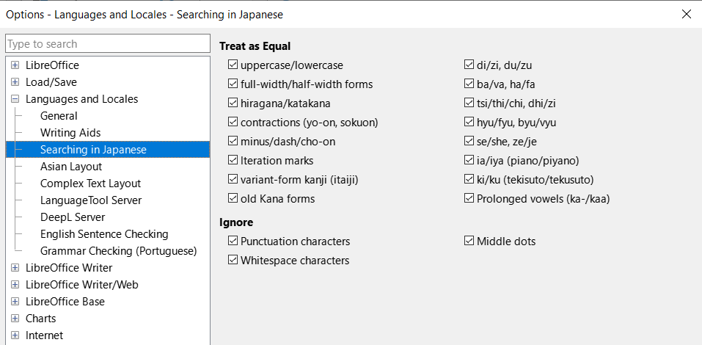Screen dimensions: 702x345
Task: Expand the Internet node
Action: click(x=15, y=335)
